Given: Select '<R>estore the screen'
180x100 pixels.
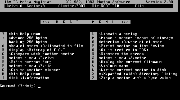Looking at the screenshot, I should (x=121, y=54).
